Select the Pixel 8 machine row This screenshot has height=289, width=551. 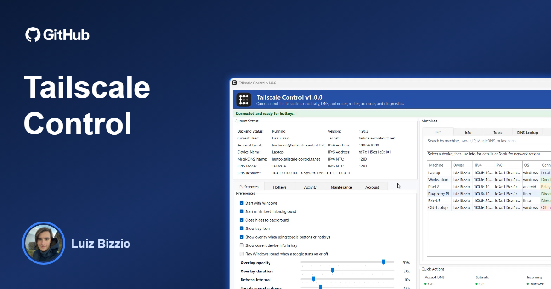point(489,187)
